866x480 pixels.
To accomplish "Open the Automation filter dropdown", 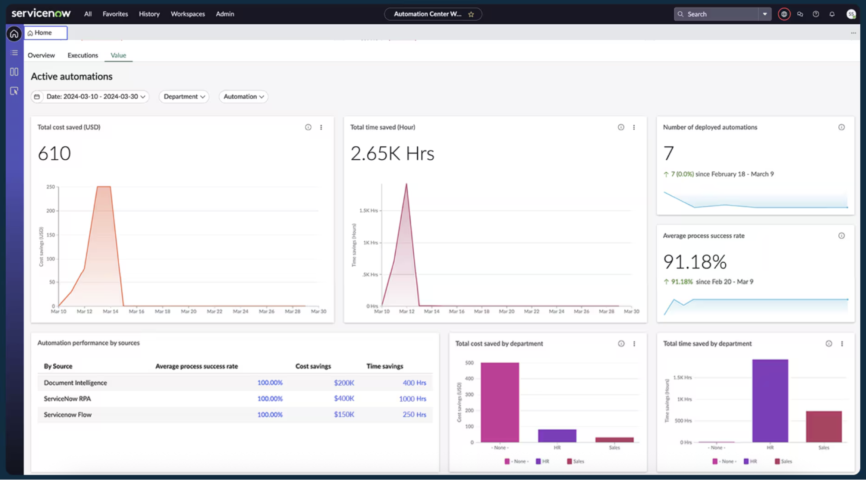I will pyautogui.click(x=243, y=97).
